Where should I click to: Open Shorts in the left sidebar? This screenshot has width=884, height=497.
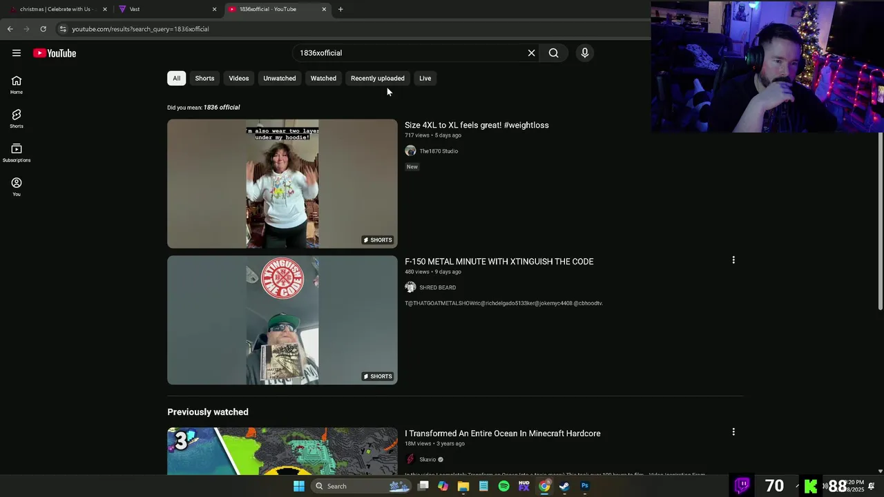(17, 119)
